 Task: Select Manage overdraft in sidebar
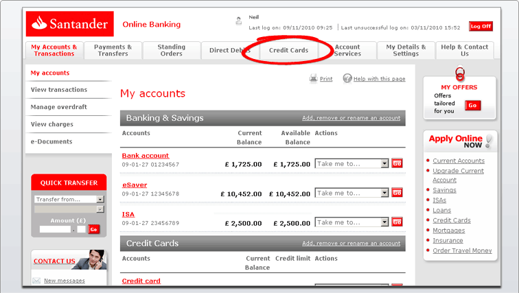pyautogui.click(x=58, y=107)
